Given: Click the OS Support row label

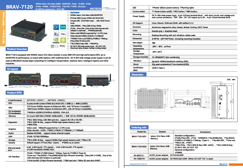Looking at the screenshot, I should pyautogui.click(x=138, y=23).
